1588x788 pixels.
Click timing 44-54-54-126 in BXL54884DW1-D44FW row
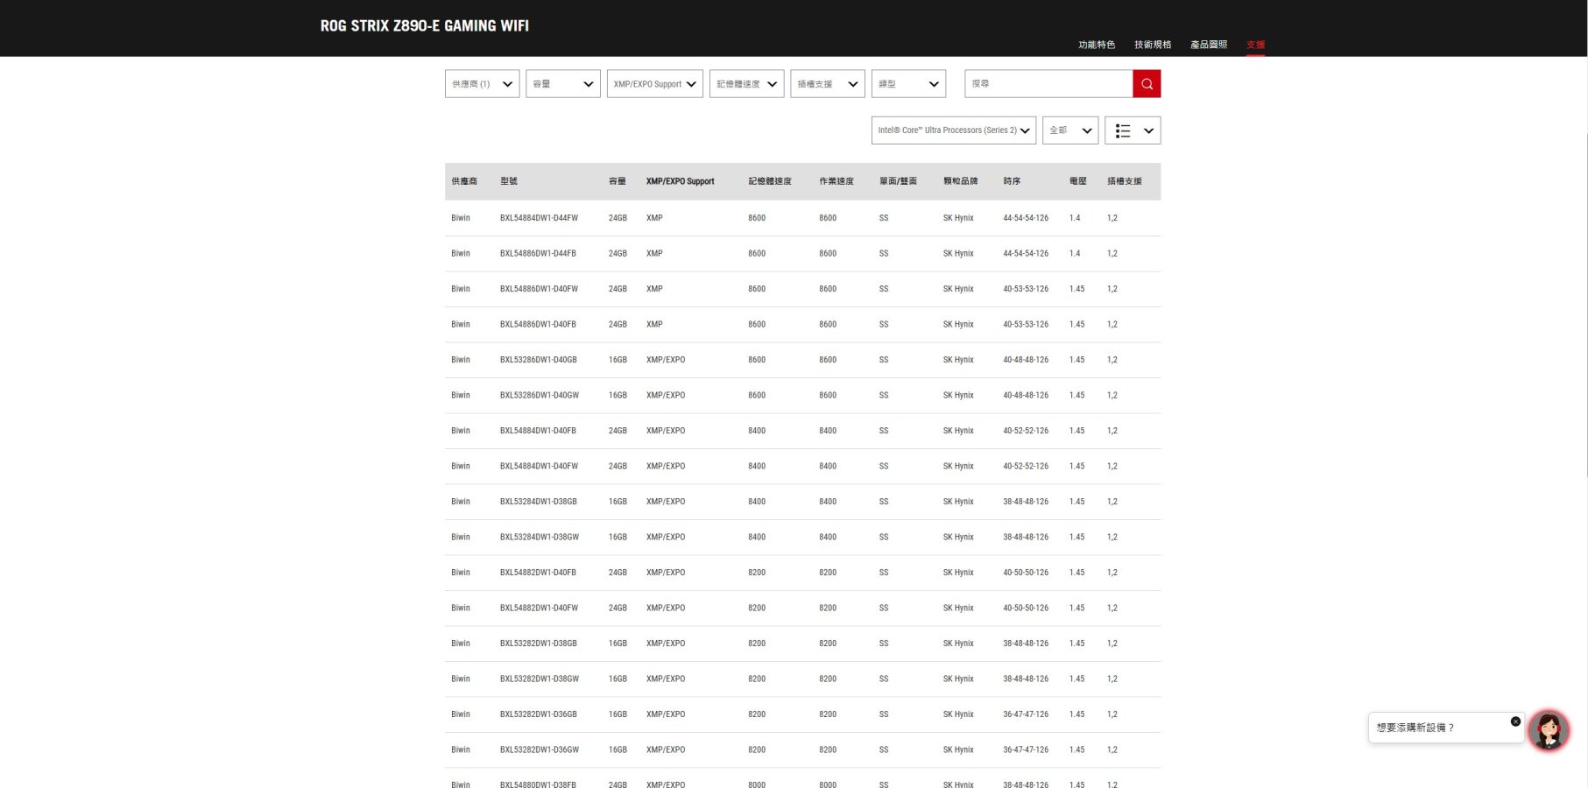1026,218
